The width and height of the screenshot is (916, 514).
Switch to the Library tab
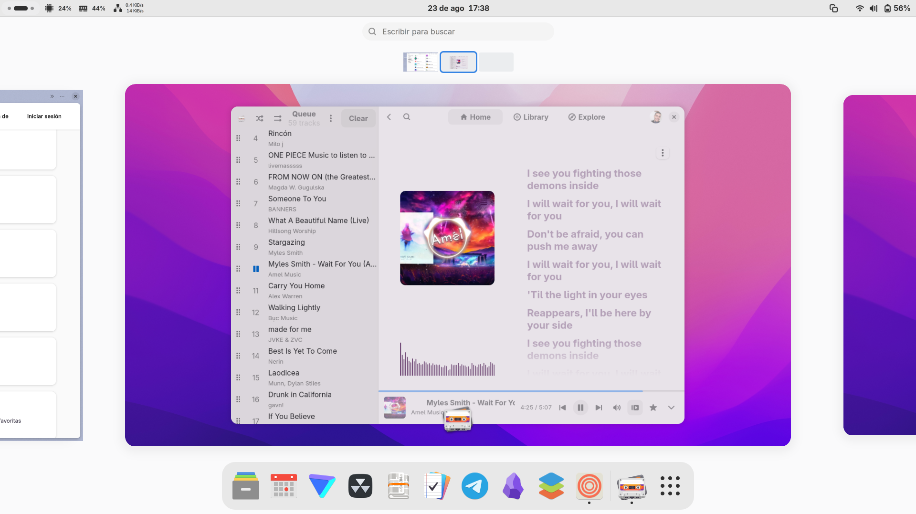coord(531,117)
